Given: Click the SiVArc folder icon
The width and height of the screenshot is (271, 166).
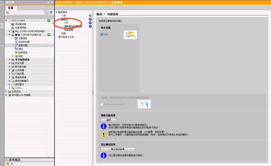Looking at the screenshot, I should [x=13, y=88].
